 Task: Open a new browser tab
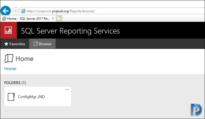coord(59,18)
